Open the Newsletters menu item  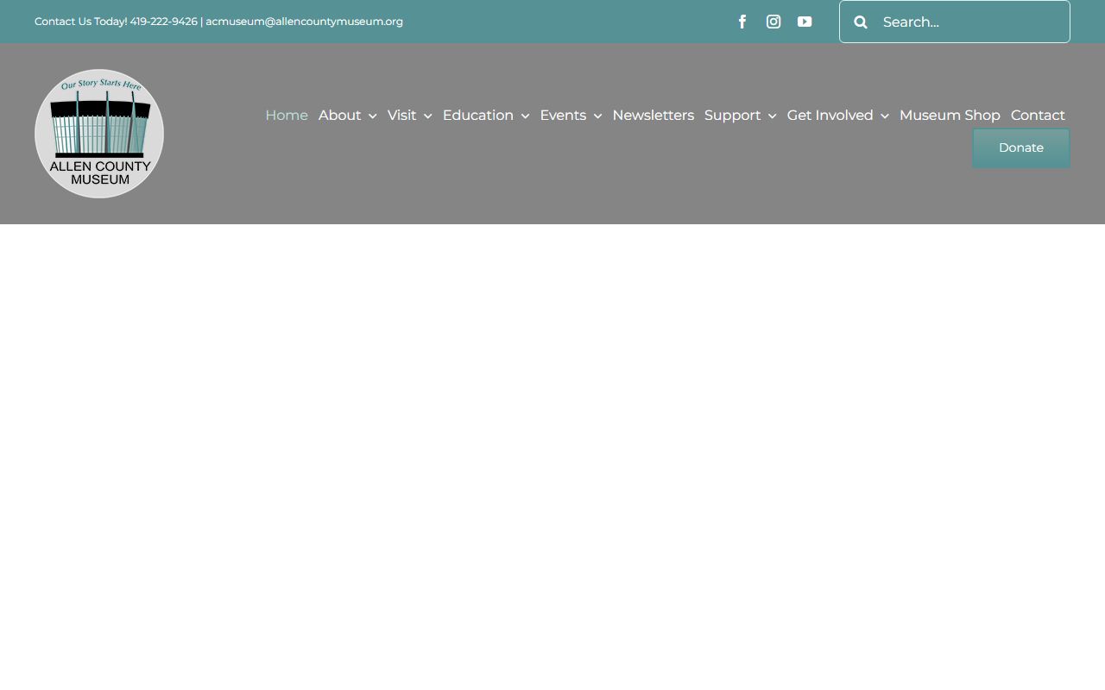point(653,116)
